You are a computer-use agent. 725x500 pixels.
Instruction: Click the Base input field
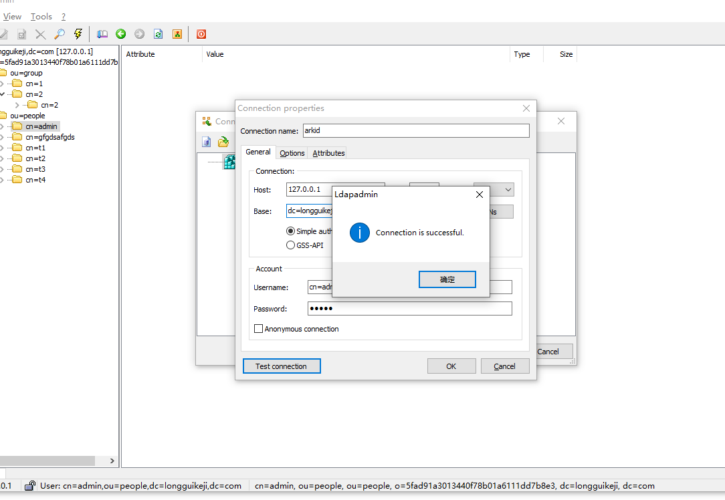tap(309, 211)
